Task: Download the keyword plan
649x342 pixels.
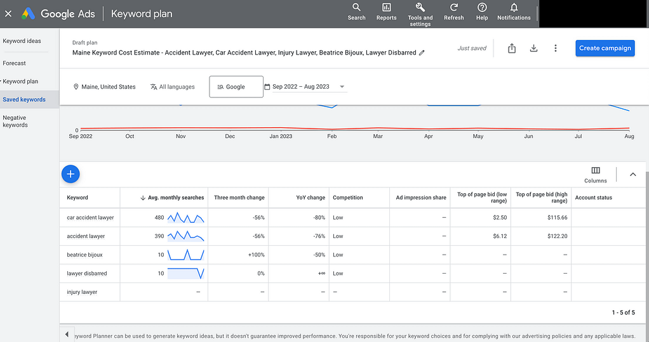Action: tap(533, 48)
